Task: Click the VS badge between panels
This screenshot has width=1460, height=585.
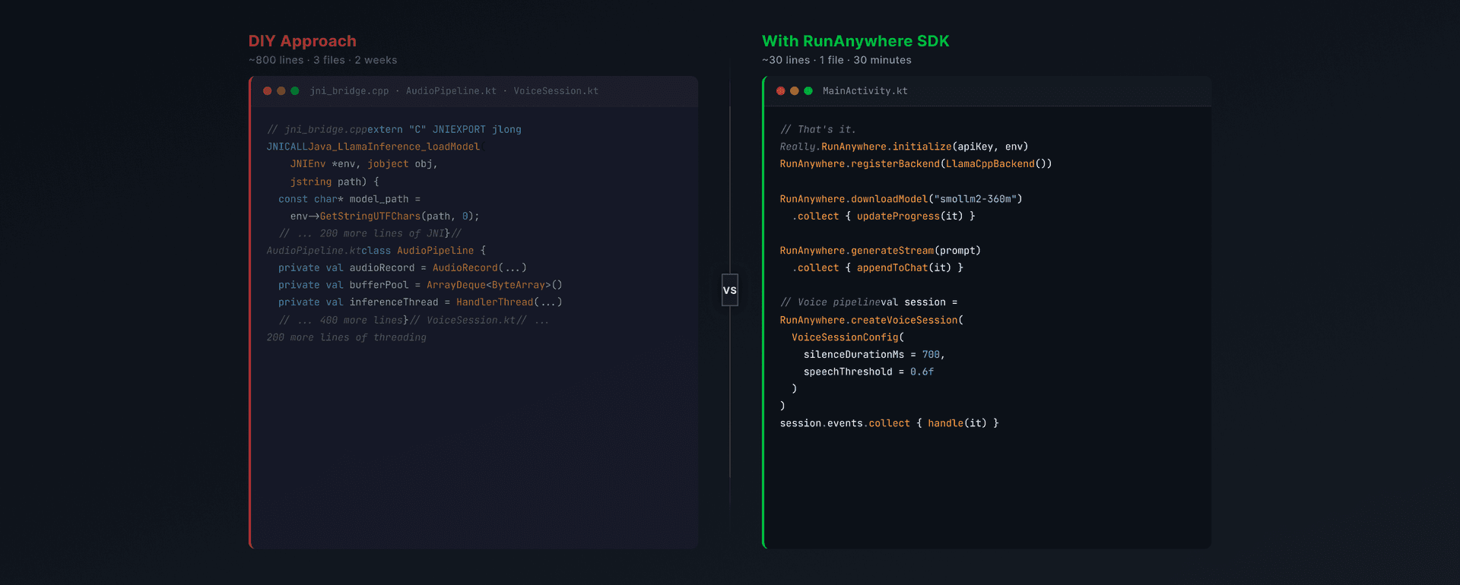Action: [x=730, y=290]
